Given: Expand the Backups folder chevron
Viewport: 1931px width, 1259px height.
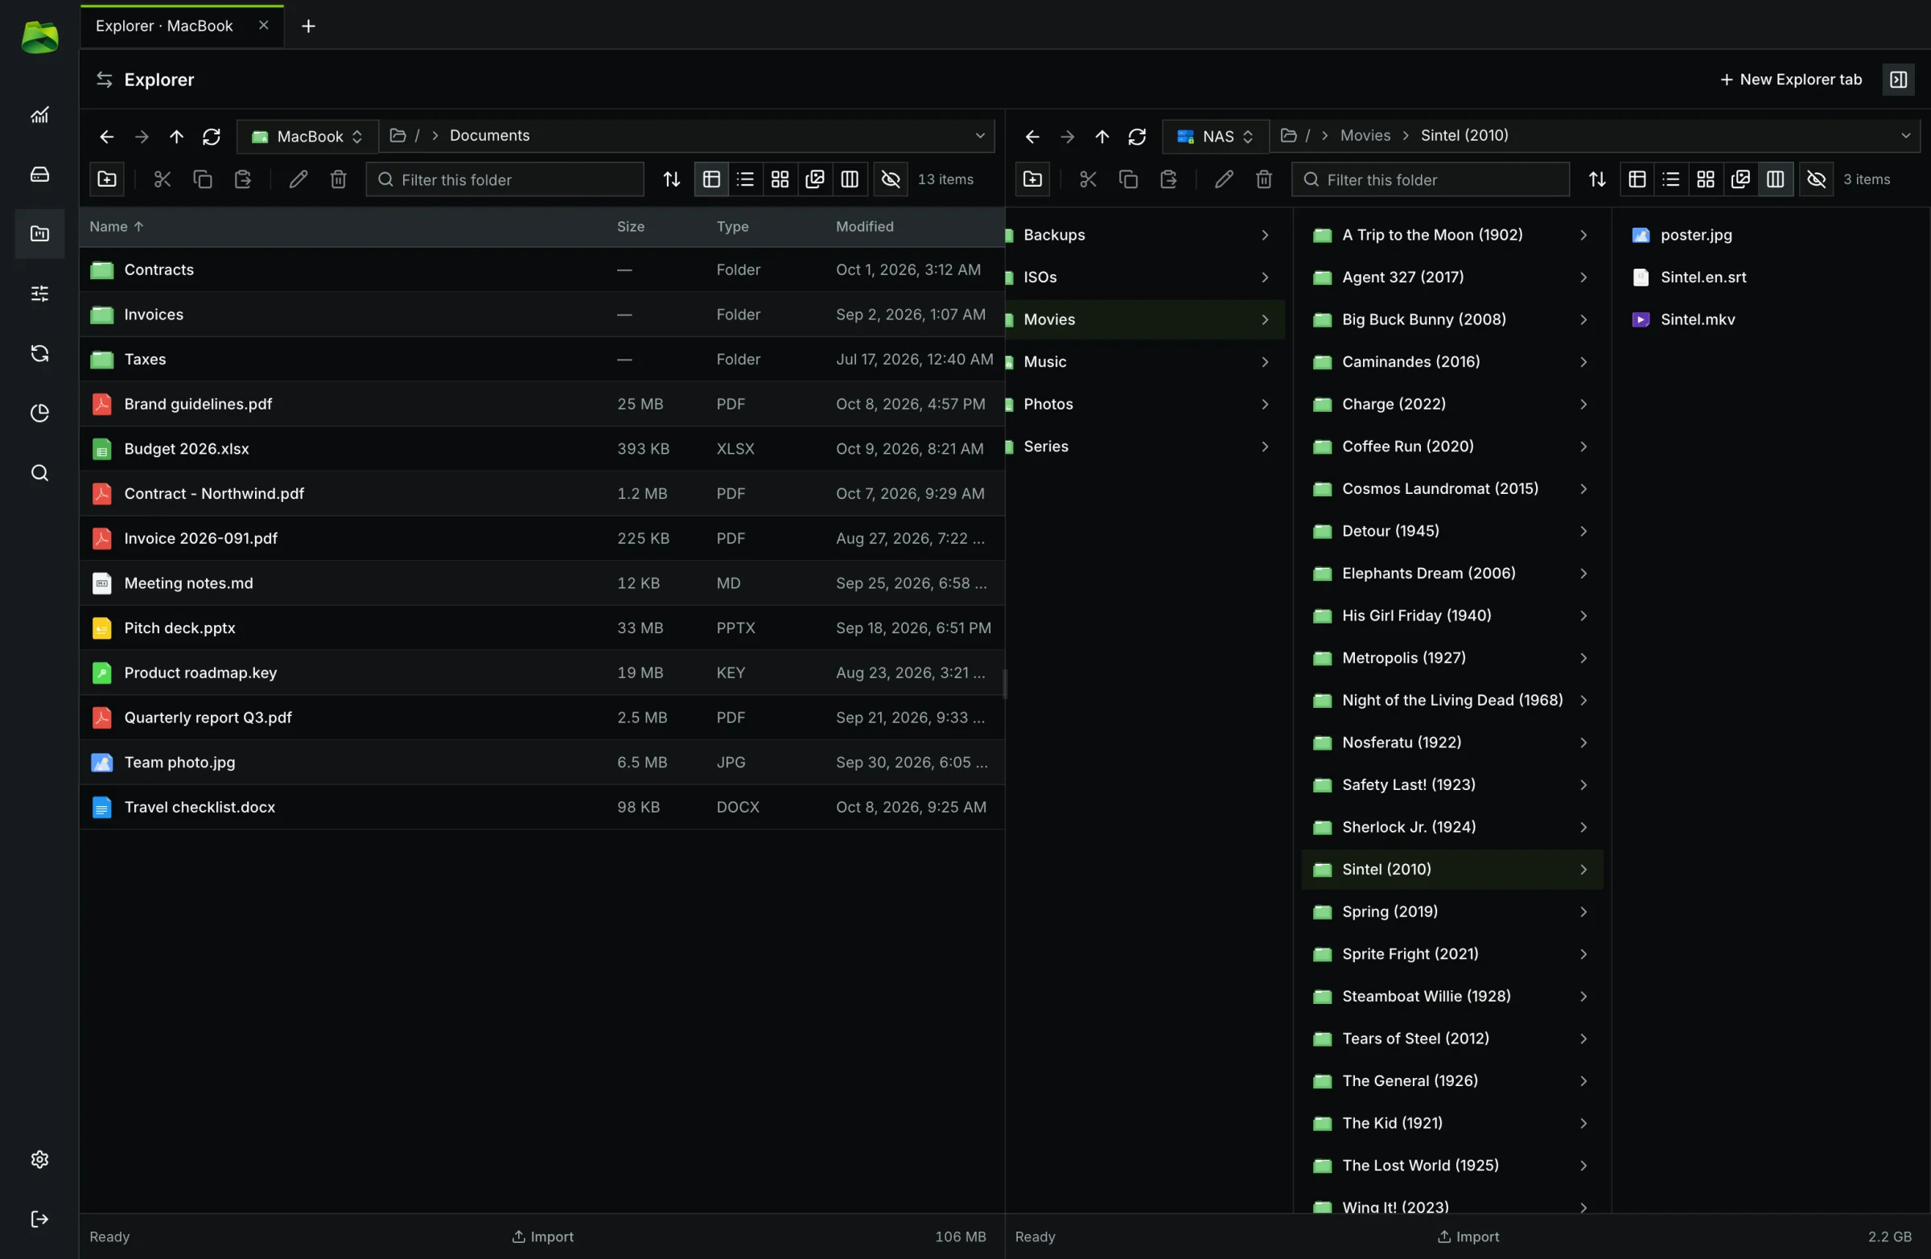Looking at the screenshot, I should click(x=1265, y=235).
